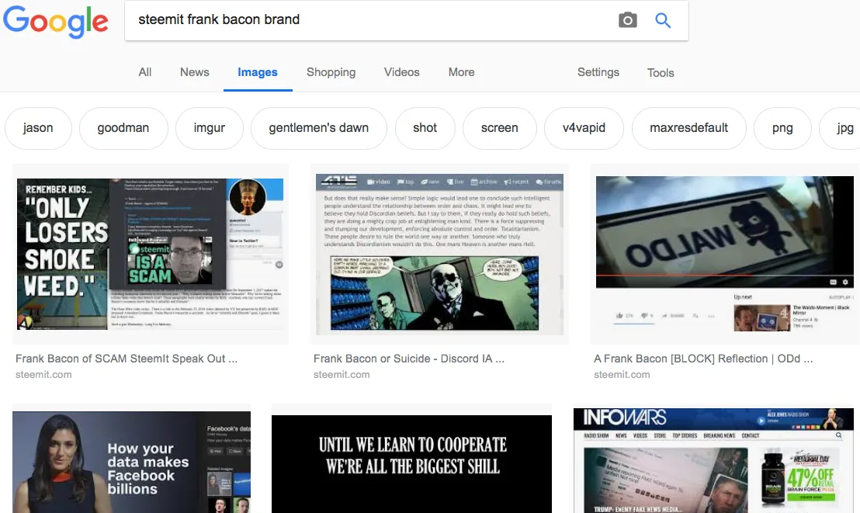Open the Tools options

coord(661,72)
